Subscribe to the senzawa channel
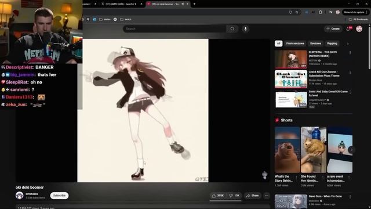 (59, 196)
